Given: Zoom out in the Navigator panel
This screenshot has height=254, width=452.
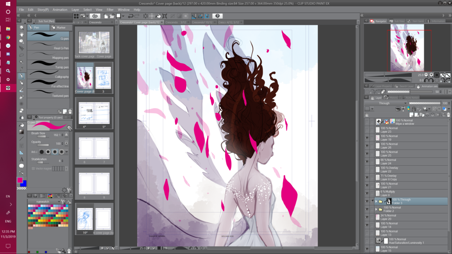Looking at the screenshot, I should click(x=426, y=75).
